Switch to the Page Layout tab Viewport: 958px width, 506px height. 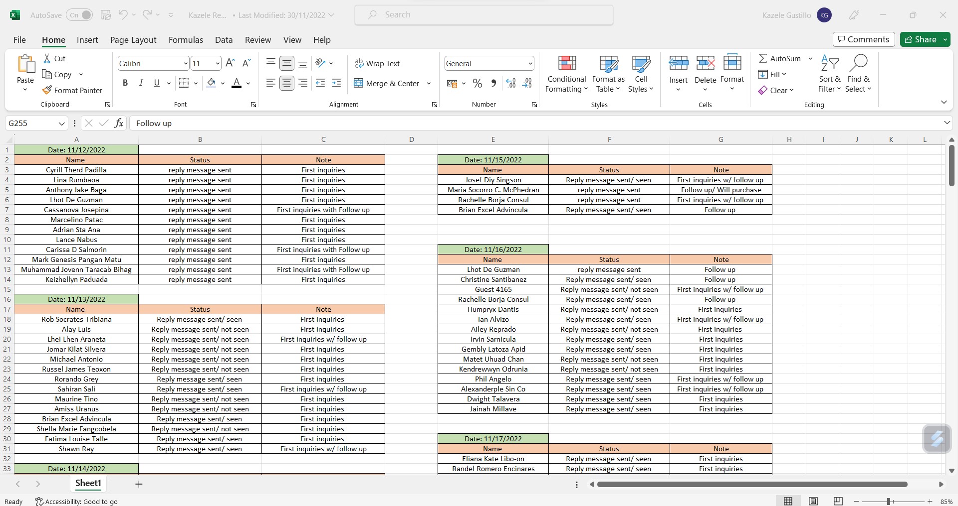(x=133, y=40)
